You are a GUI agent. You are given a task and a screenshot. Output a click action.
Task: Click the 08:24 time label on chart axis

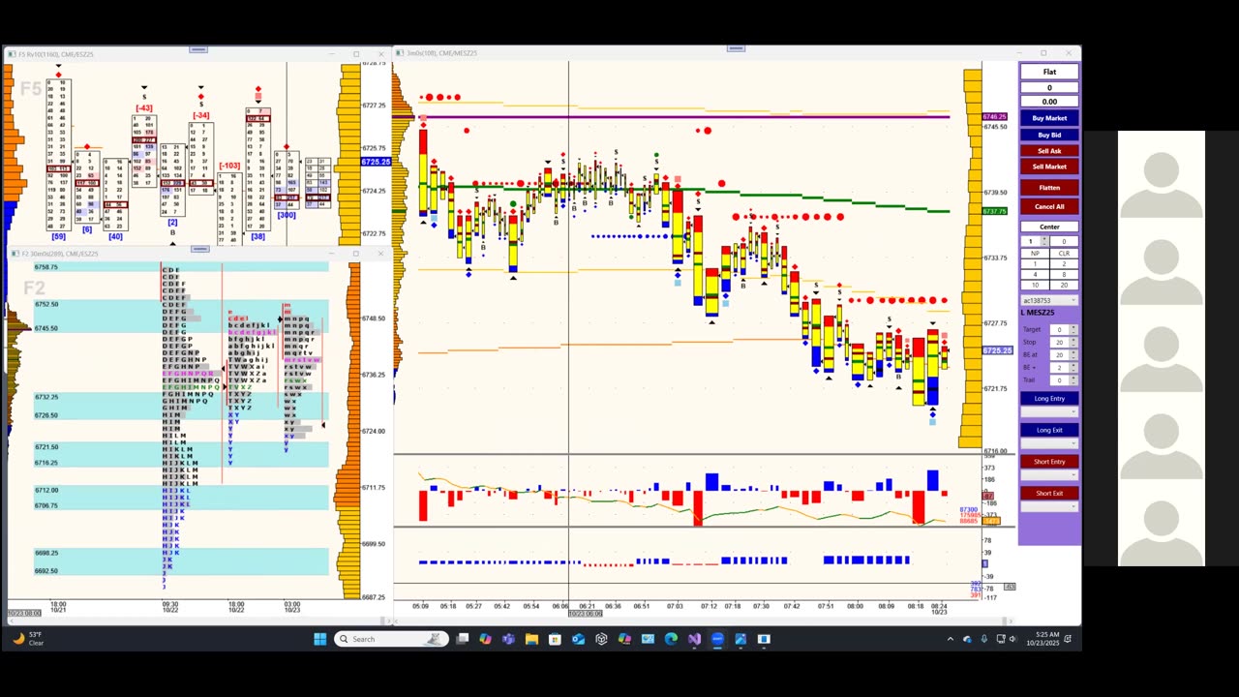[x=938, y=606]
